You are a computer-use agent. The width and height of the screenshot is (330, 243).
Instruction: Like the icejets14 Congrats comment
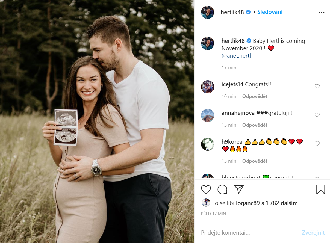pyautogui.click(x=317, y=86)
